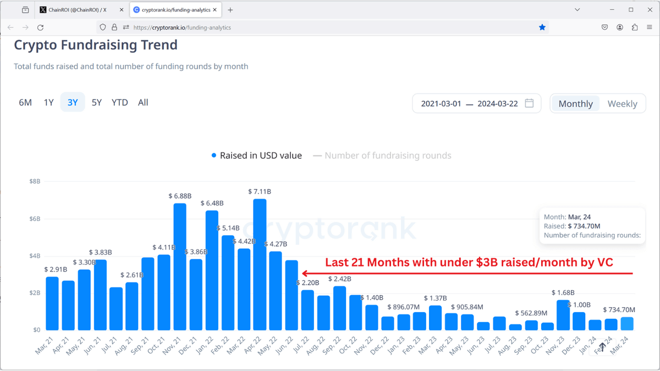660x371 pixels.
Task: Select the YTD range button
Action: click(119, 102)
